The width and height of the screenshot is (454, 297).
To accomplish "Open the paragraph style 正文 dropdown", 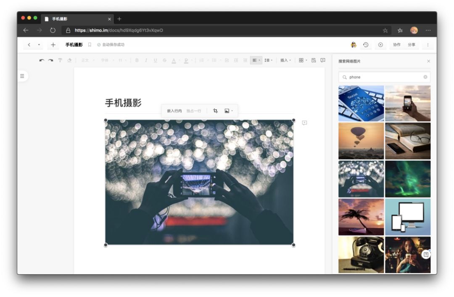I will (x=88, y=60).
